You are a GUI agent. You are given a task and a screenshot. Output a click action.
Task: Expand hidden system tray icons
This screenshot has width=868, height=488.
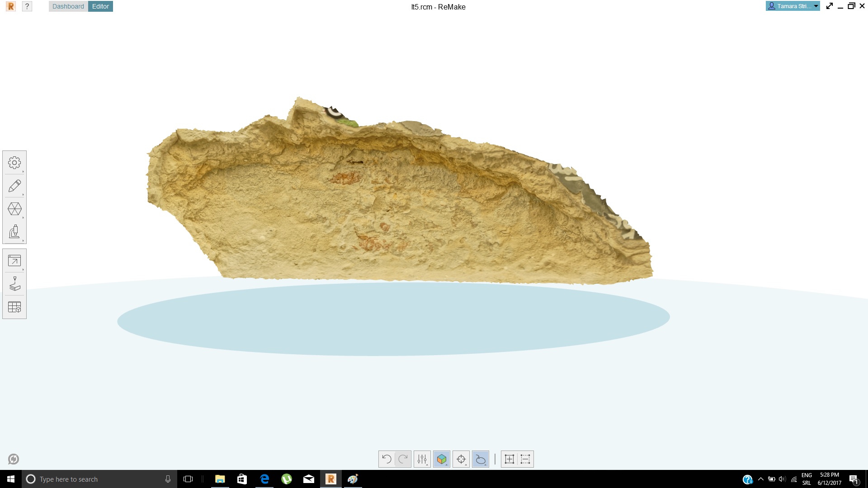(x=760, y=479)
